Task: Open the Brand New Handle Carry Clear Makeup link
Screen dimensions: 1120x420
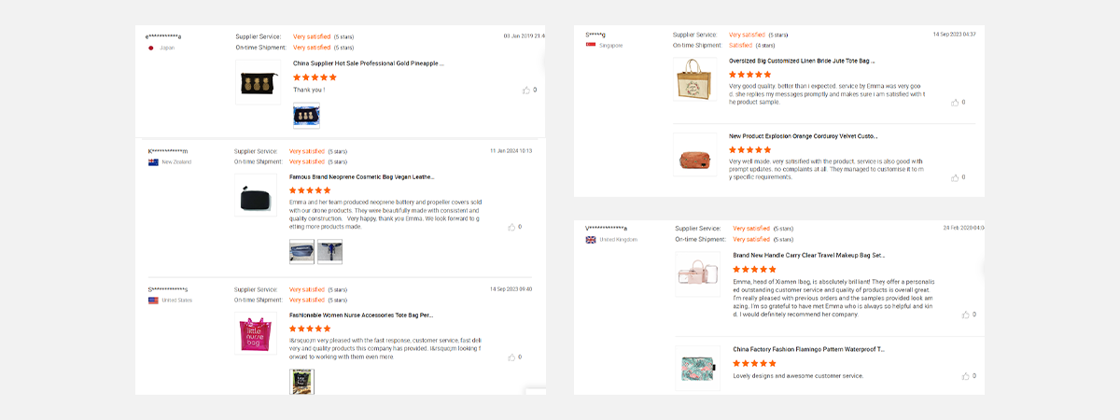Action: coord(808,255)
